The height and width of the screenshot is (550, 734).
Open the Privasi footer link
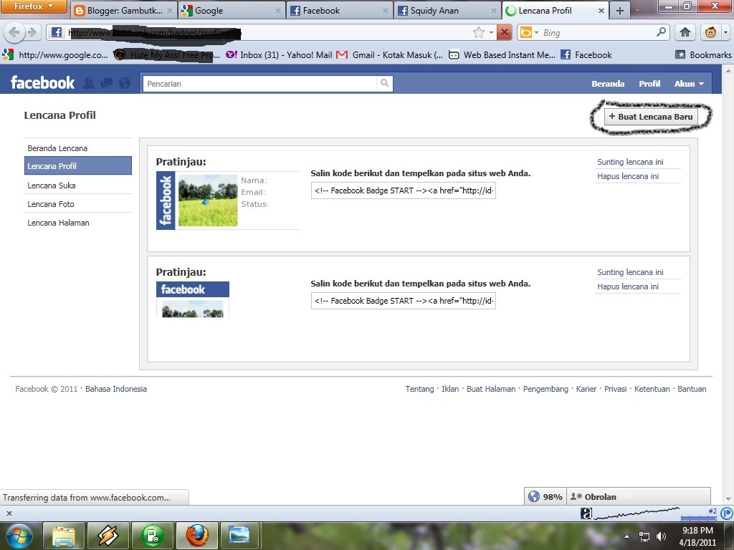pyautogui.click(x=615, y=389)
